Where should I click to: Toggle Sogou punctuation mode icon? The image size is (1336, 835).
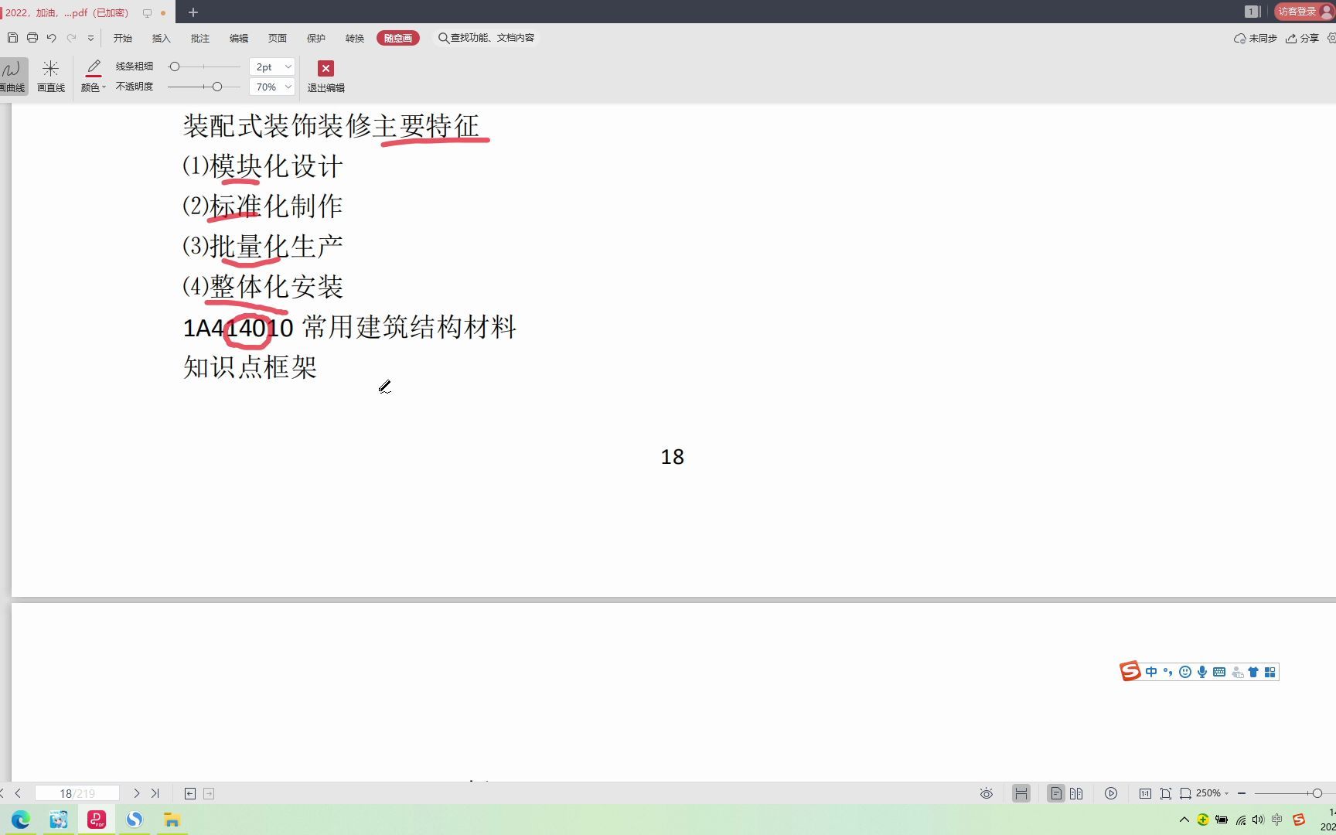(1167, 672)
